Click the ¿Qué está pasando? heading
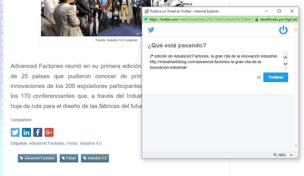 click(177, 45)
